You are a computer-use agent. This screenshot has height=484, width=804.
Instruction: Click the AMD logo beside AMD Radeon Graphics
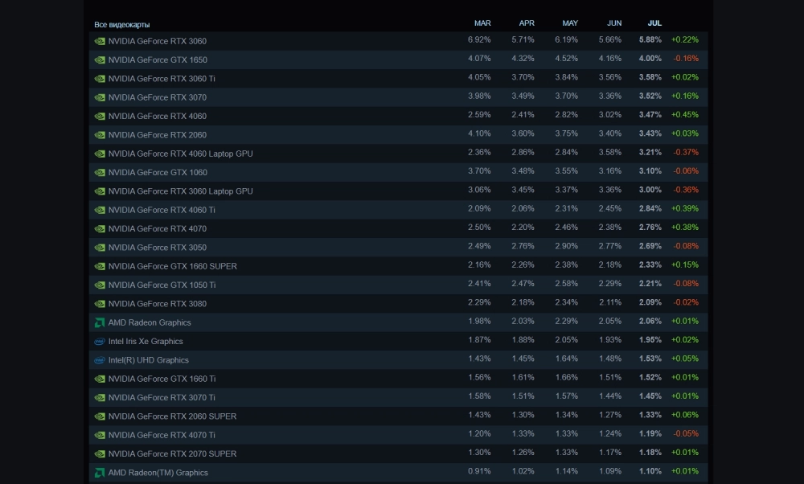point(100,322)
